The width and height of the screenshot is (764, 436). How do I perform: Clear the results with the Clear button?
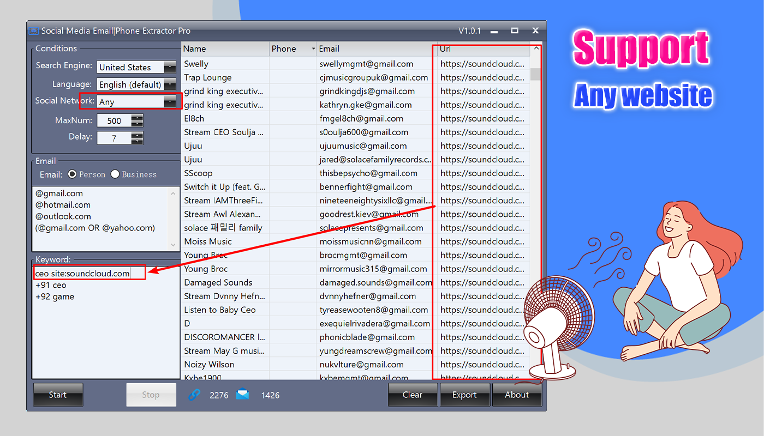pyautogui.click(x=413, y=395)
